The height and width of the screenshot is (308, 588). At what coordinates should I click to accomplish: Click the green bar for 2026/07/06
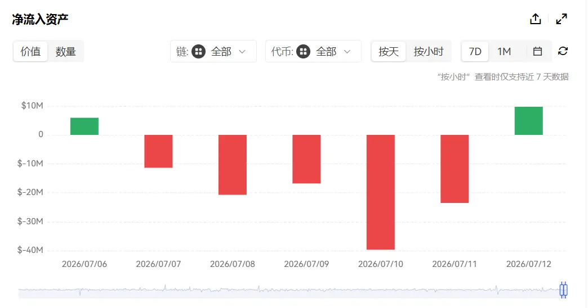click(x=84, y=126)
